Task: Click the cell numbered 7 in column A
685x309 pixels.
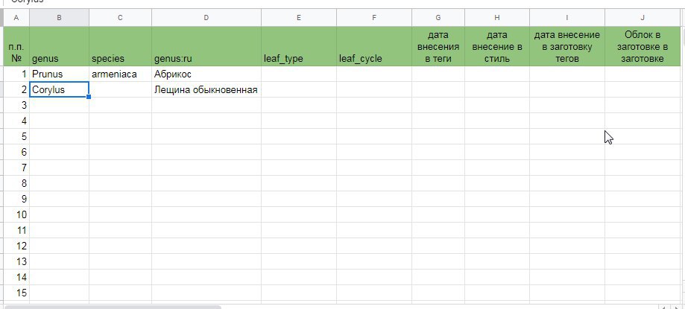Action: [16, 168]
